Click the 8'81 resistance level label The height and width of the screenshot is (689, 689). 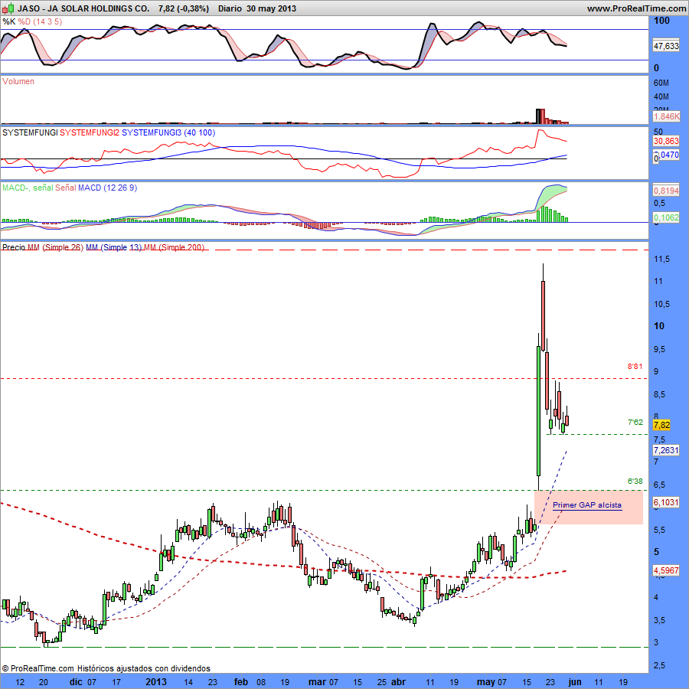pos(635,367)
